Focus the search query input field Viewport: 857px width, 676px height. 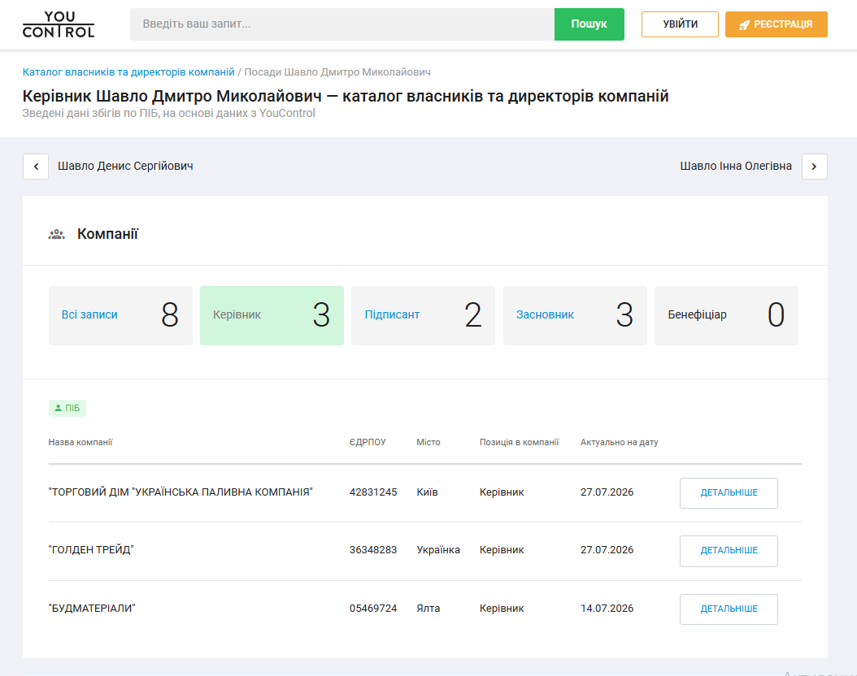pyautogui.click(x=342, y=24)
